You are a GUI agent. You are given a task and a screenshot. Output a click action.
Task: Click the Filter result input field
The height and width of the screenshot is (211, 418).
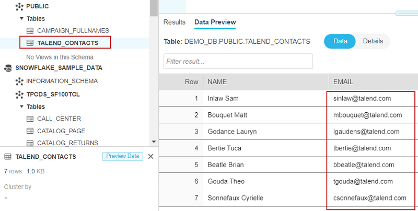point(238,61)
